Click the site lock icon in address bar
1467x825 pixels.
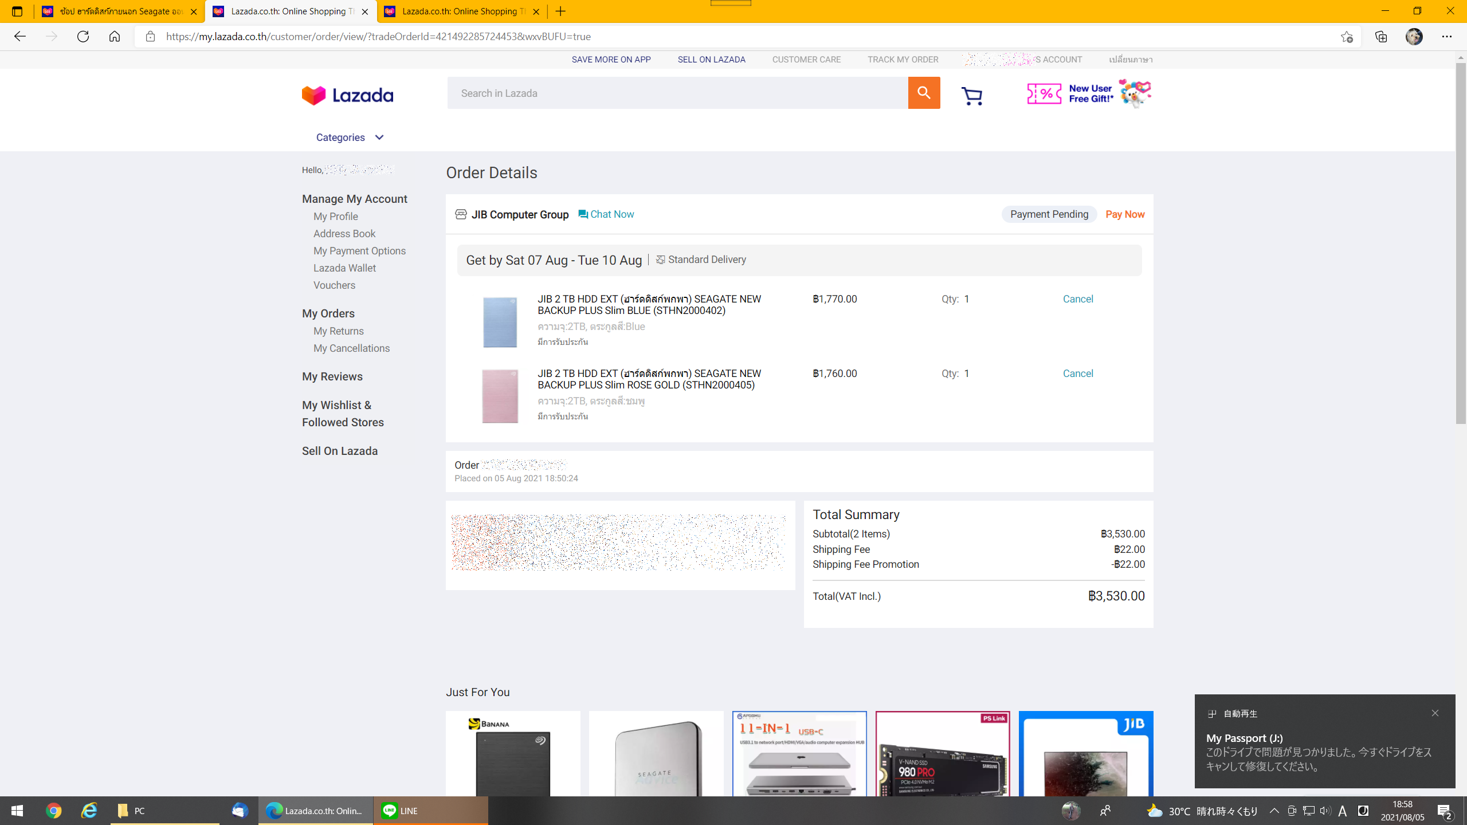click(150, 37)
